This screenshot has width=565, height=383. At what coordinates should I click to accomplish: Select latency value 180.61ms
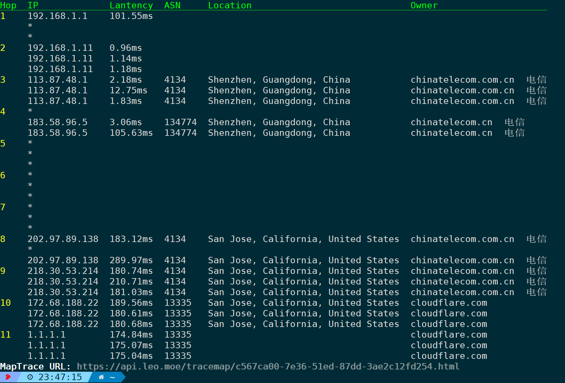point(131,313)
